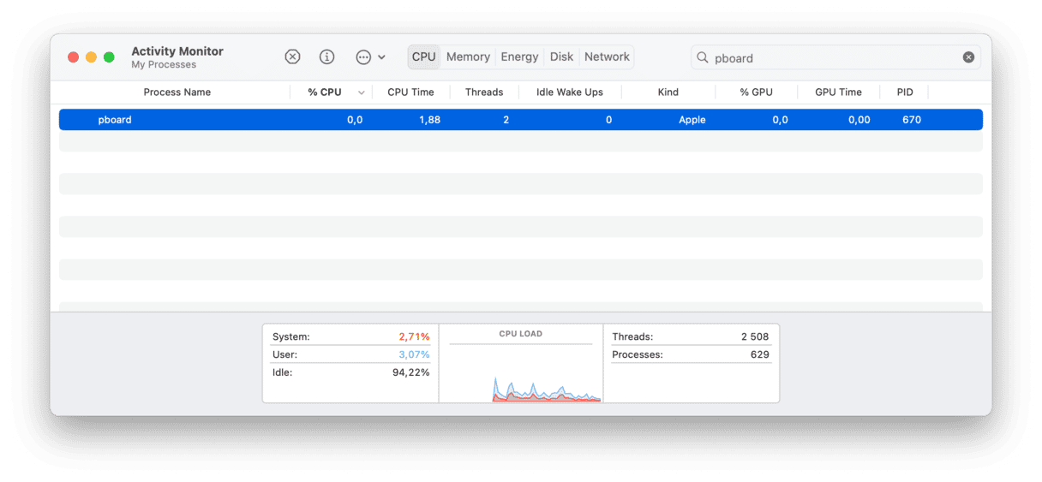The image size is (1042, 482).
Task: Clear the pboard search text
Action: tap(968, 57)
